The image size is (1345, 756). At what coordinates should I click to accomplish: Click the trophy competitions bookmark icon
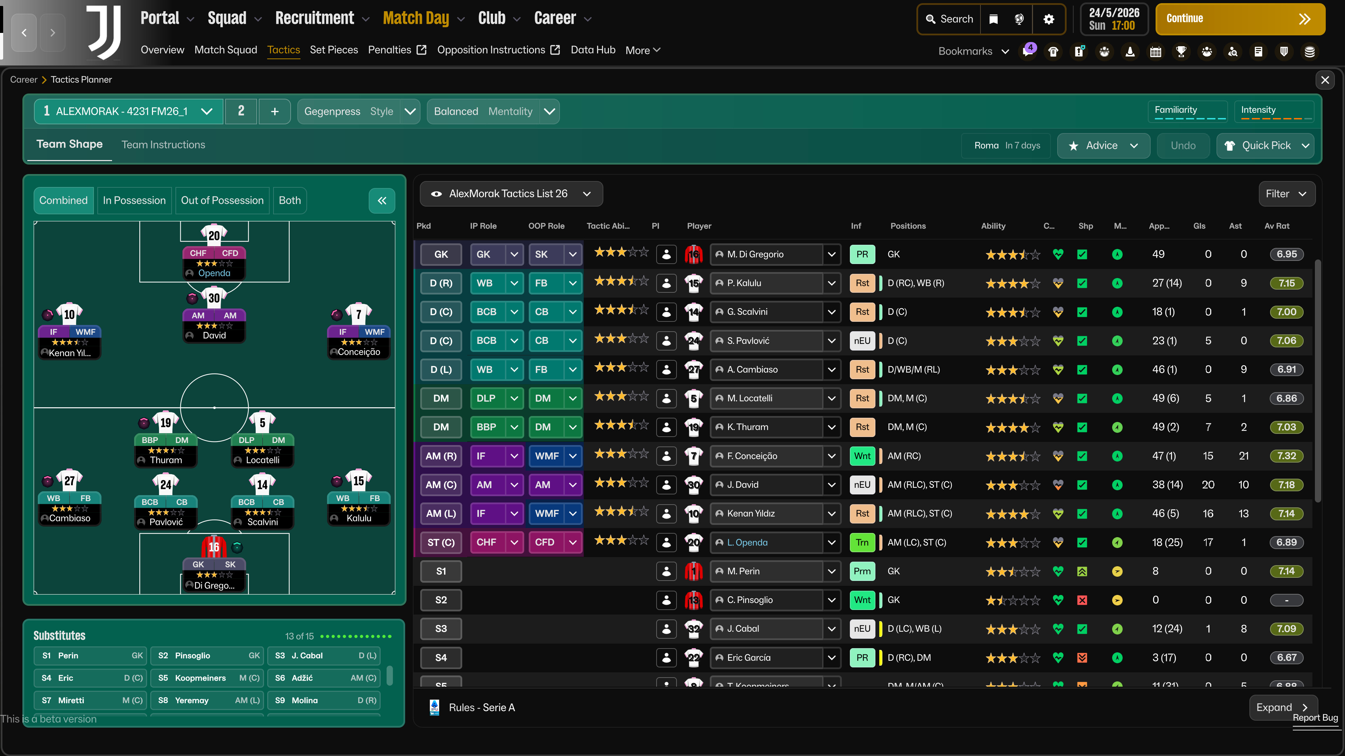point(1181,52)
